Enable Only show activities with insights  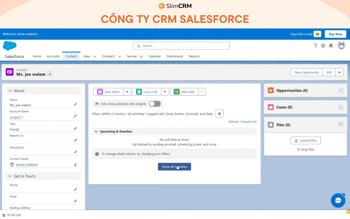[155, 104]
